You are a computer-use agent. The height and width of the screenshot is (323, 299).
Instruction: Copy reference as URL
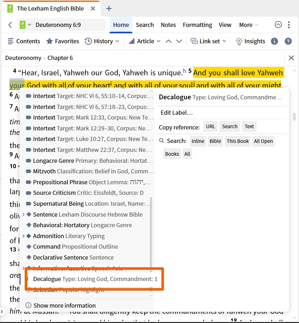point(210,127)
